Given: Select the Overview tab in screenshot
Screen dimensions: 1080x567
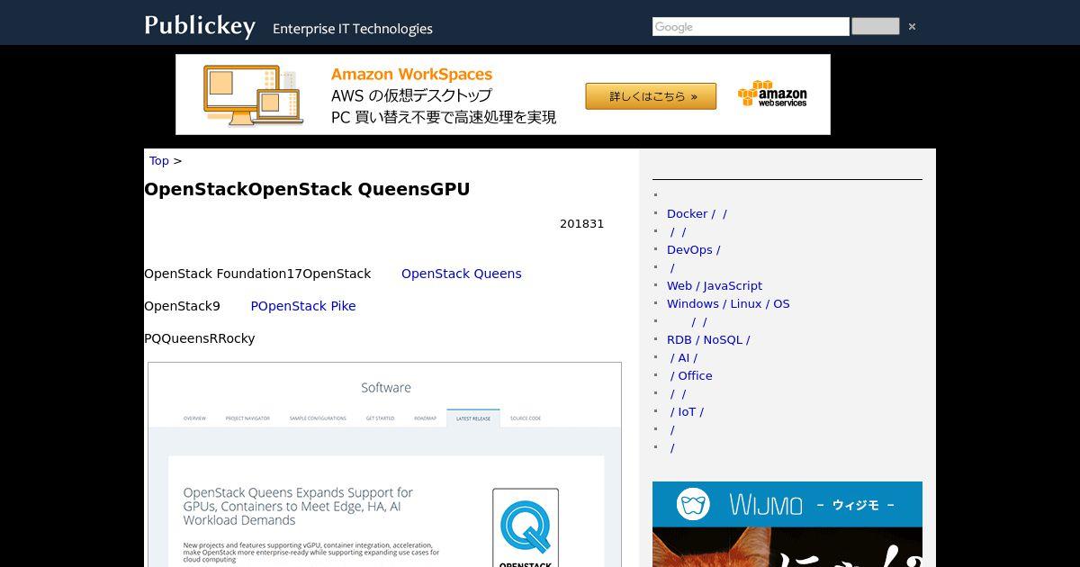Looking at the screenshot, I should (x=194, y=418).
